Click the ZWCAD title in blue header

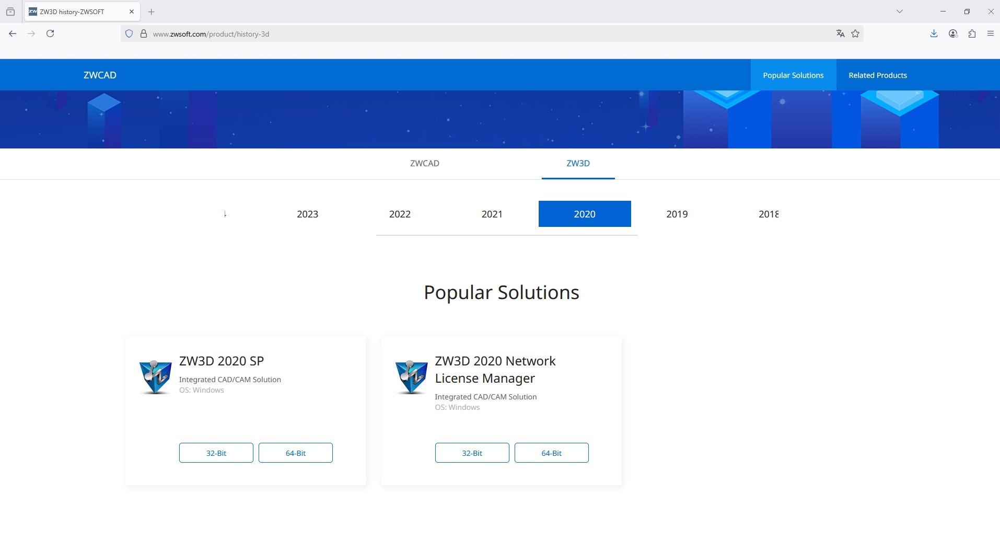(100, 75)
